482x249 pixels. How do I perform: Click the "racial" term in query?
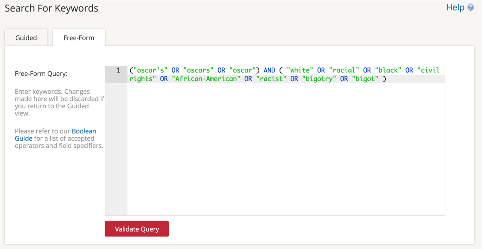click(344, 70)
